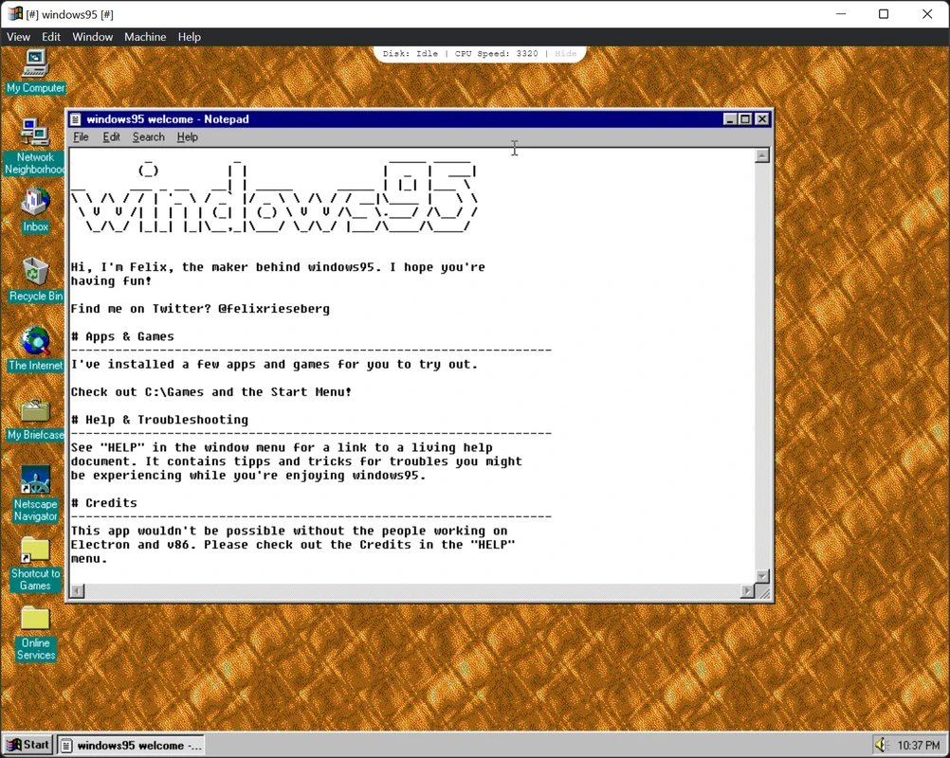Screen dimensions: 950x758
Task: Select the My Computer desktop icon
Action: (x=35, y=64)
